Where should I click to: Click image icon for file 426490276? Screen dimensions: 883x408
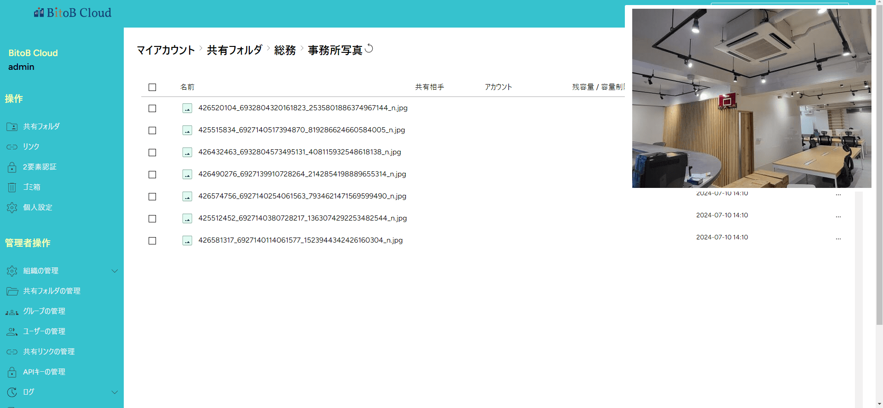(187, 174)
